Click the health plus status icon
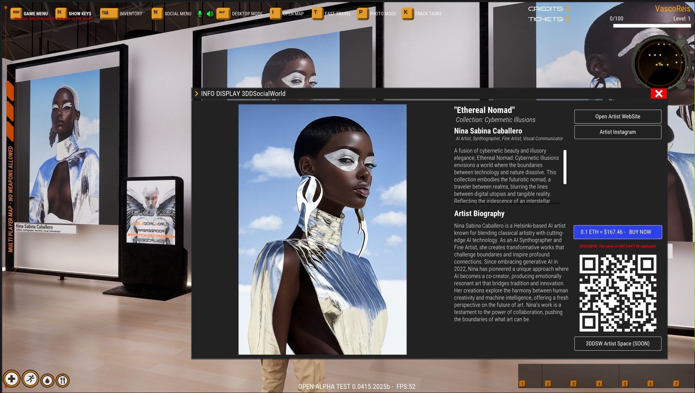Screen dimensions: 695x393 coord(12,379)
